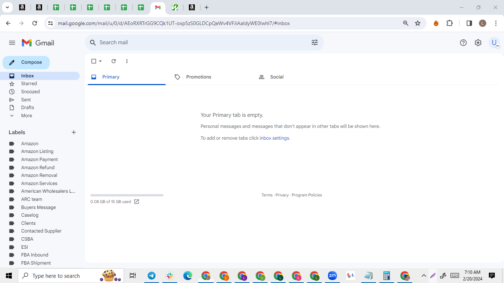504x283 pixels.
Task: Open the Extensions puzzle icon
Action: pyautogui.click(x=449, y=23)
